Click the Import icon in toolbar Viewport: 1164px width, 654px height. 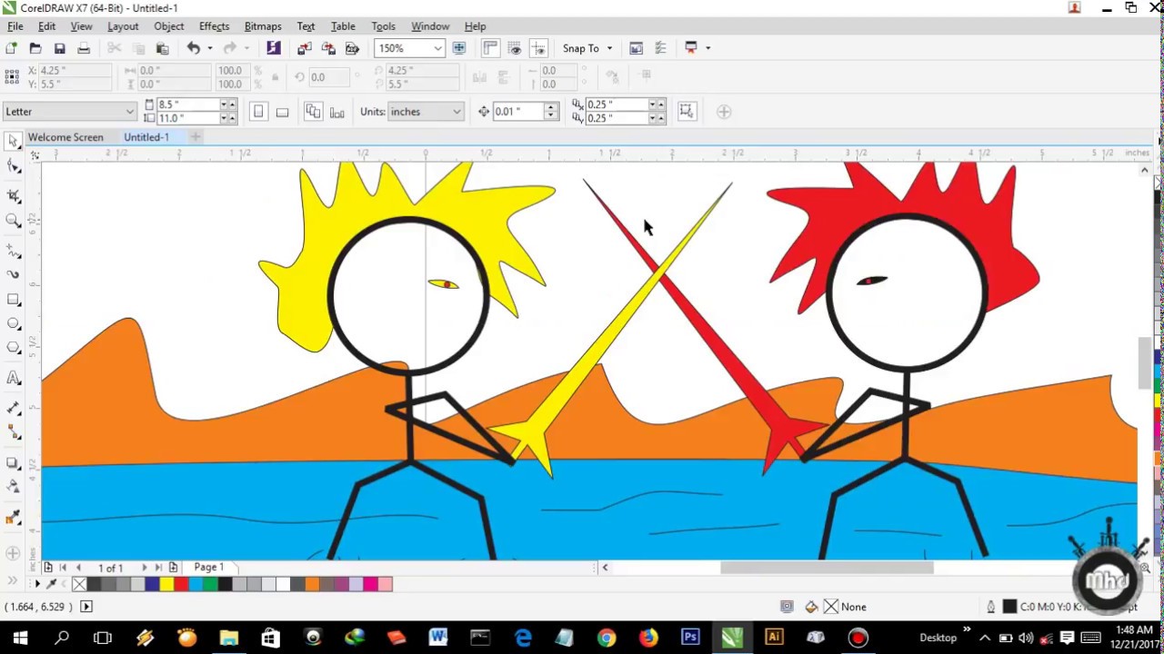pyautogui.click(x=304, y=48)
